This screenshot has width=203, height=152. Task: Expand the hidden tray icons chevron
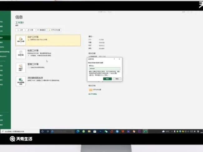172,131
